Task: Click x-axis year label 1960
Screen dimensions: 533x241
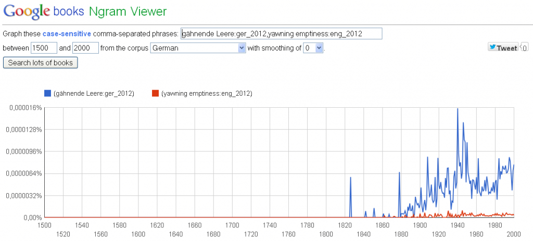Action: click(x=477, y=234)
